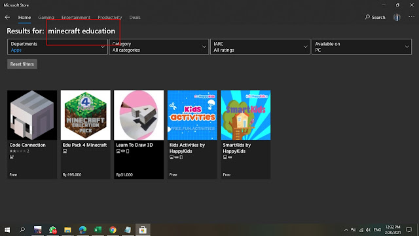Click the Kids Activities by HappyKids title
The width and height of the screenshot is (419, 236).
[187, 148]
